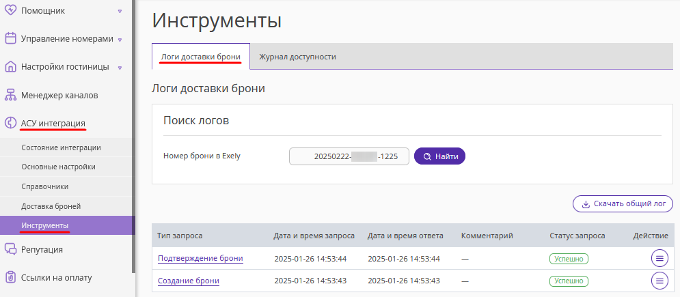Click the Найти search button
The width and height of the screenshot is (680, 297).
tap(439, 156)
